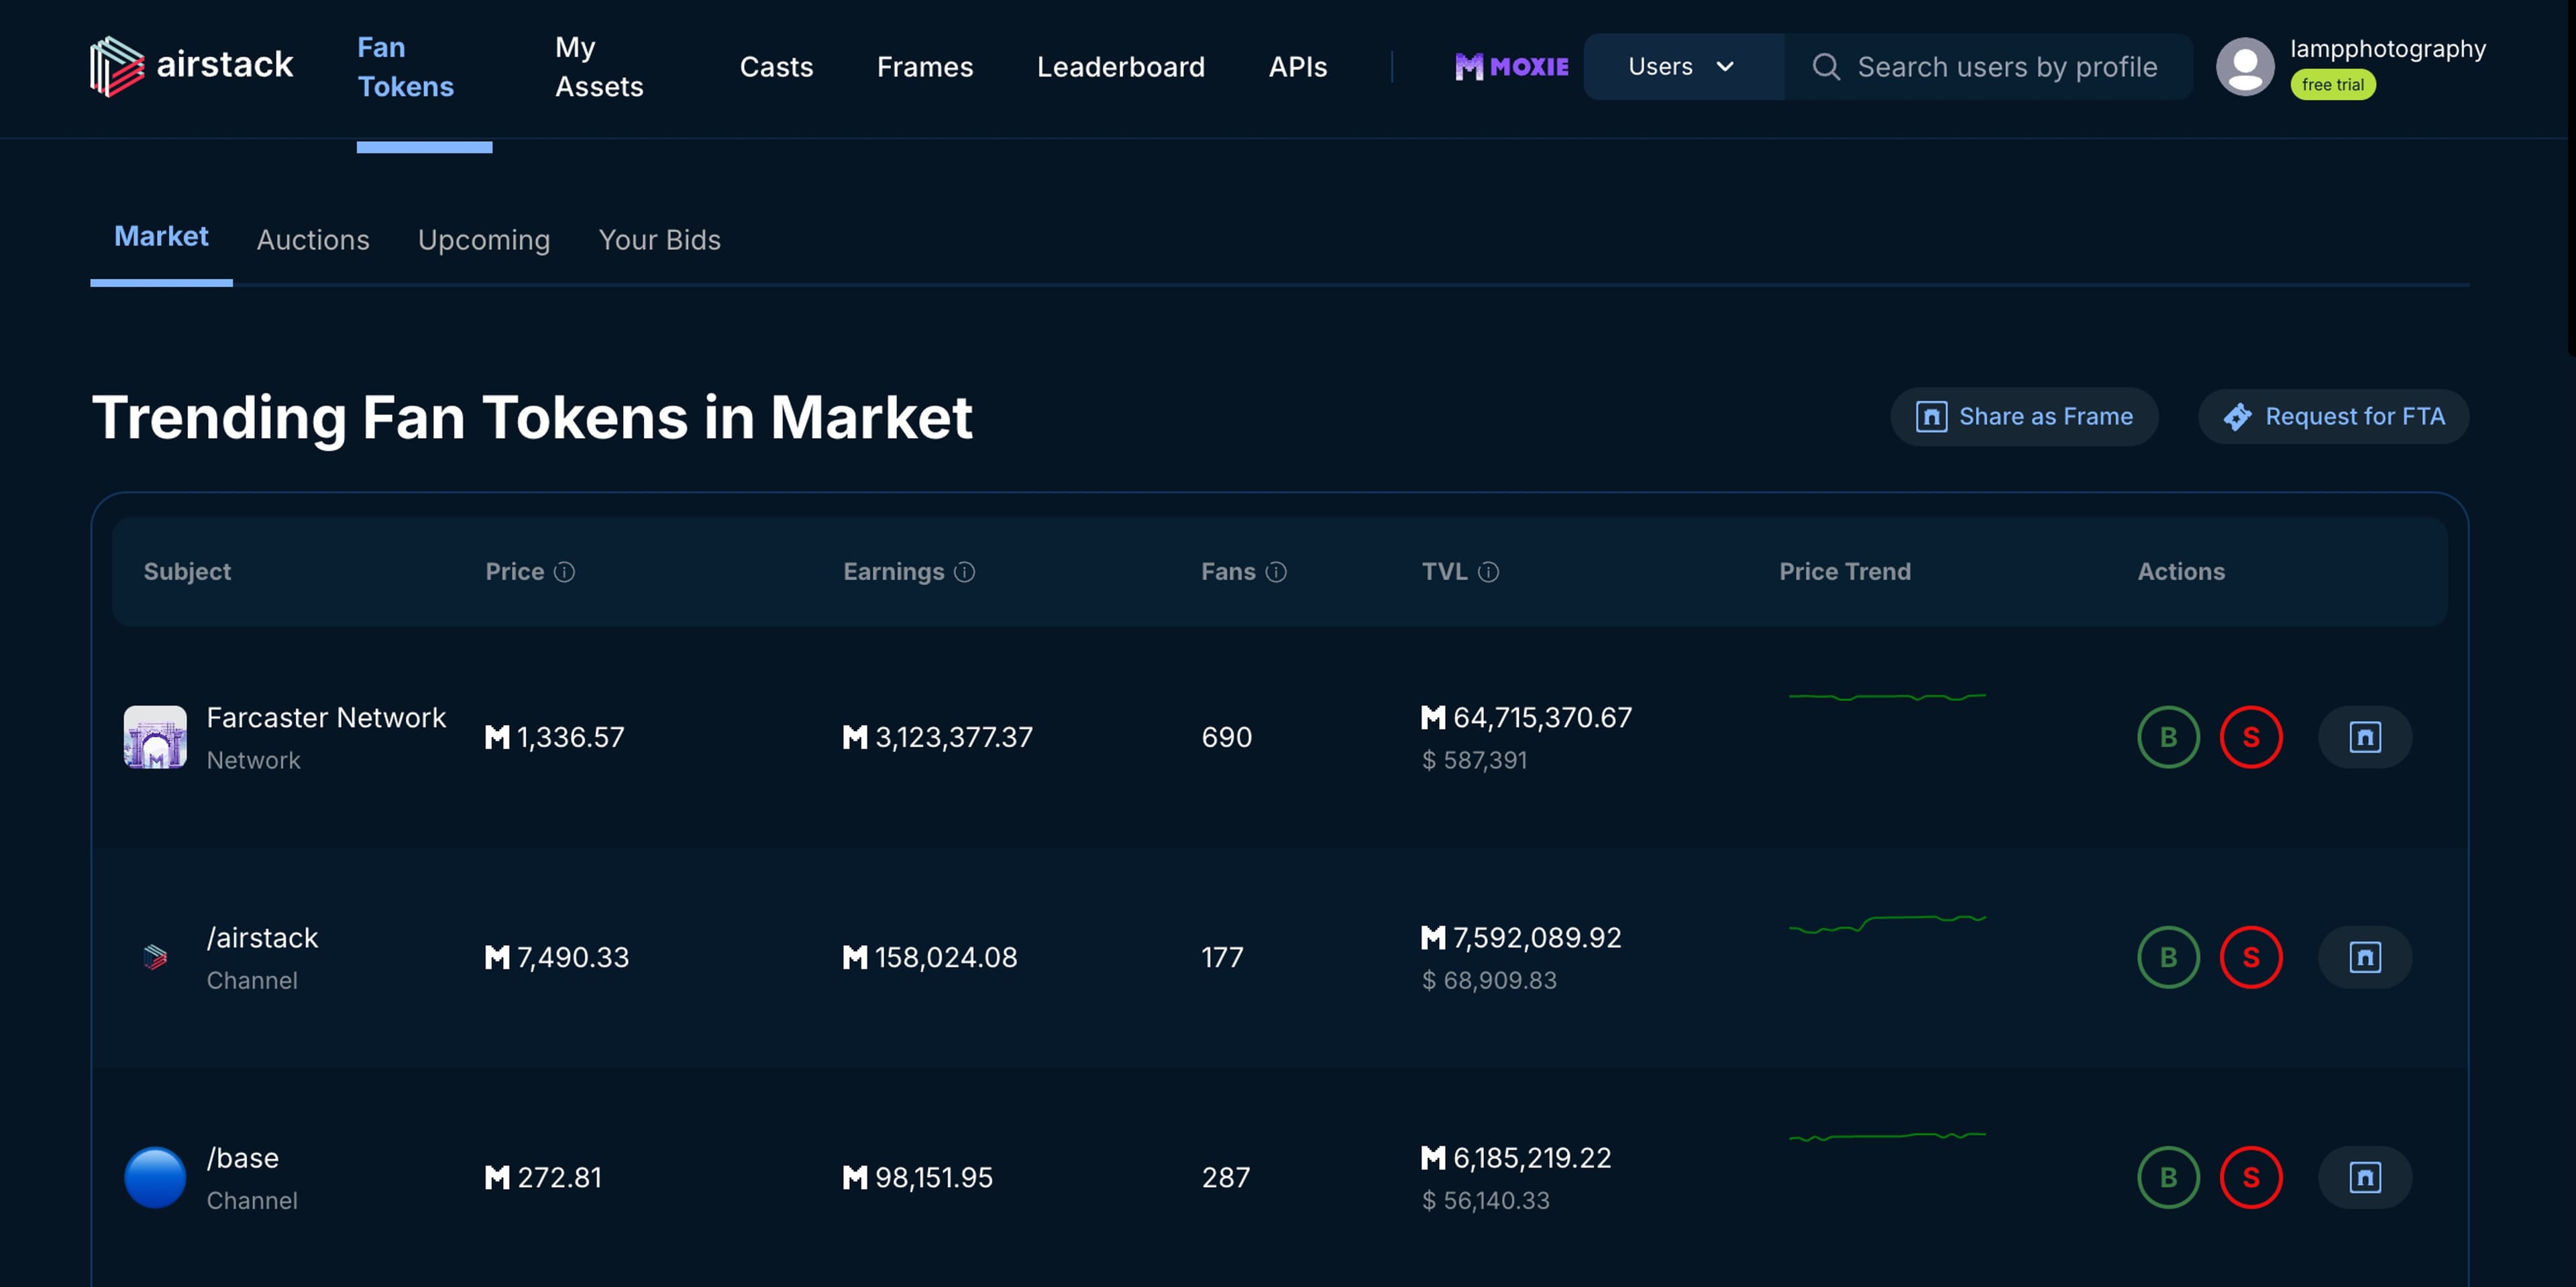Buy /airstack token with B icon
The width and height of the screenshot is (2576, 1287).
(x=2168, y=957)
